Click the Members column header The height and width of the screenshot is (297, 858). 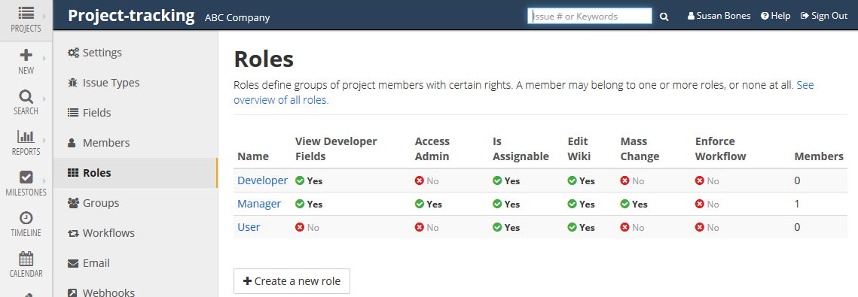pos(819,156)
